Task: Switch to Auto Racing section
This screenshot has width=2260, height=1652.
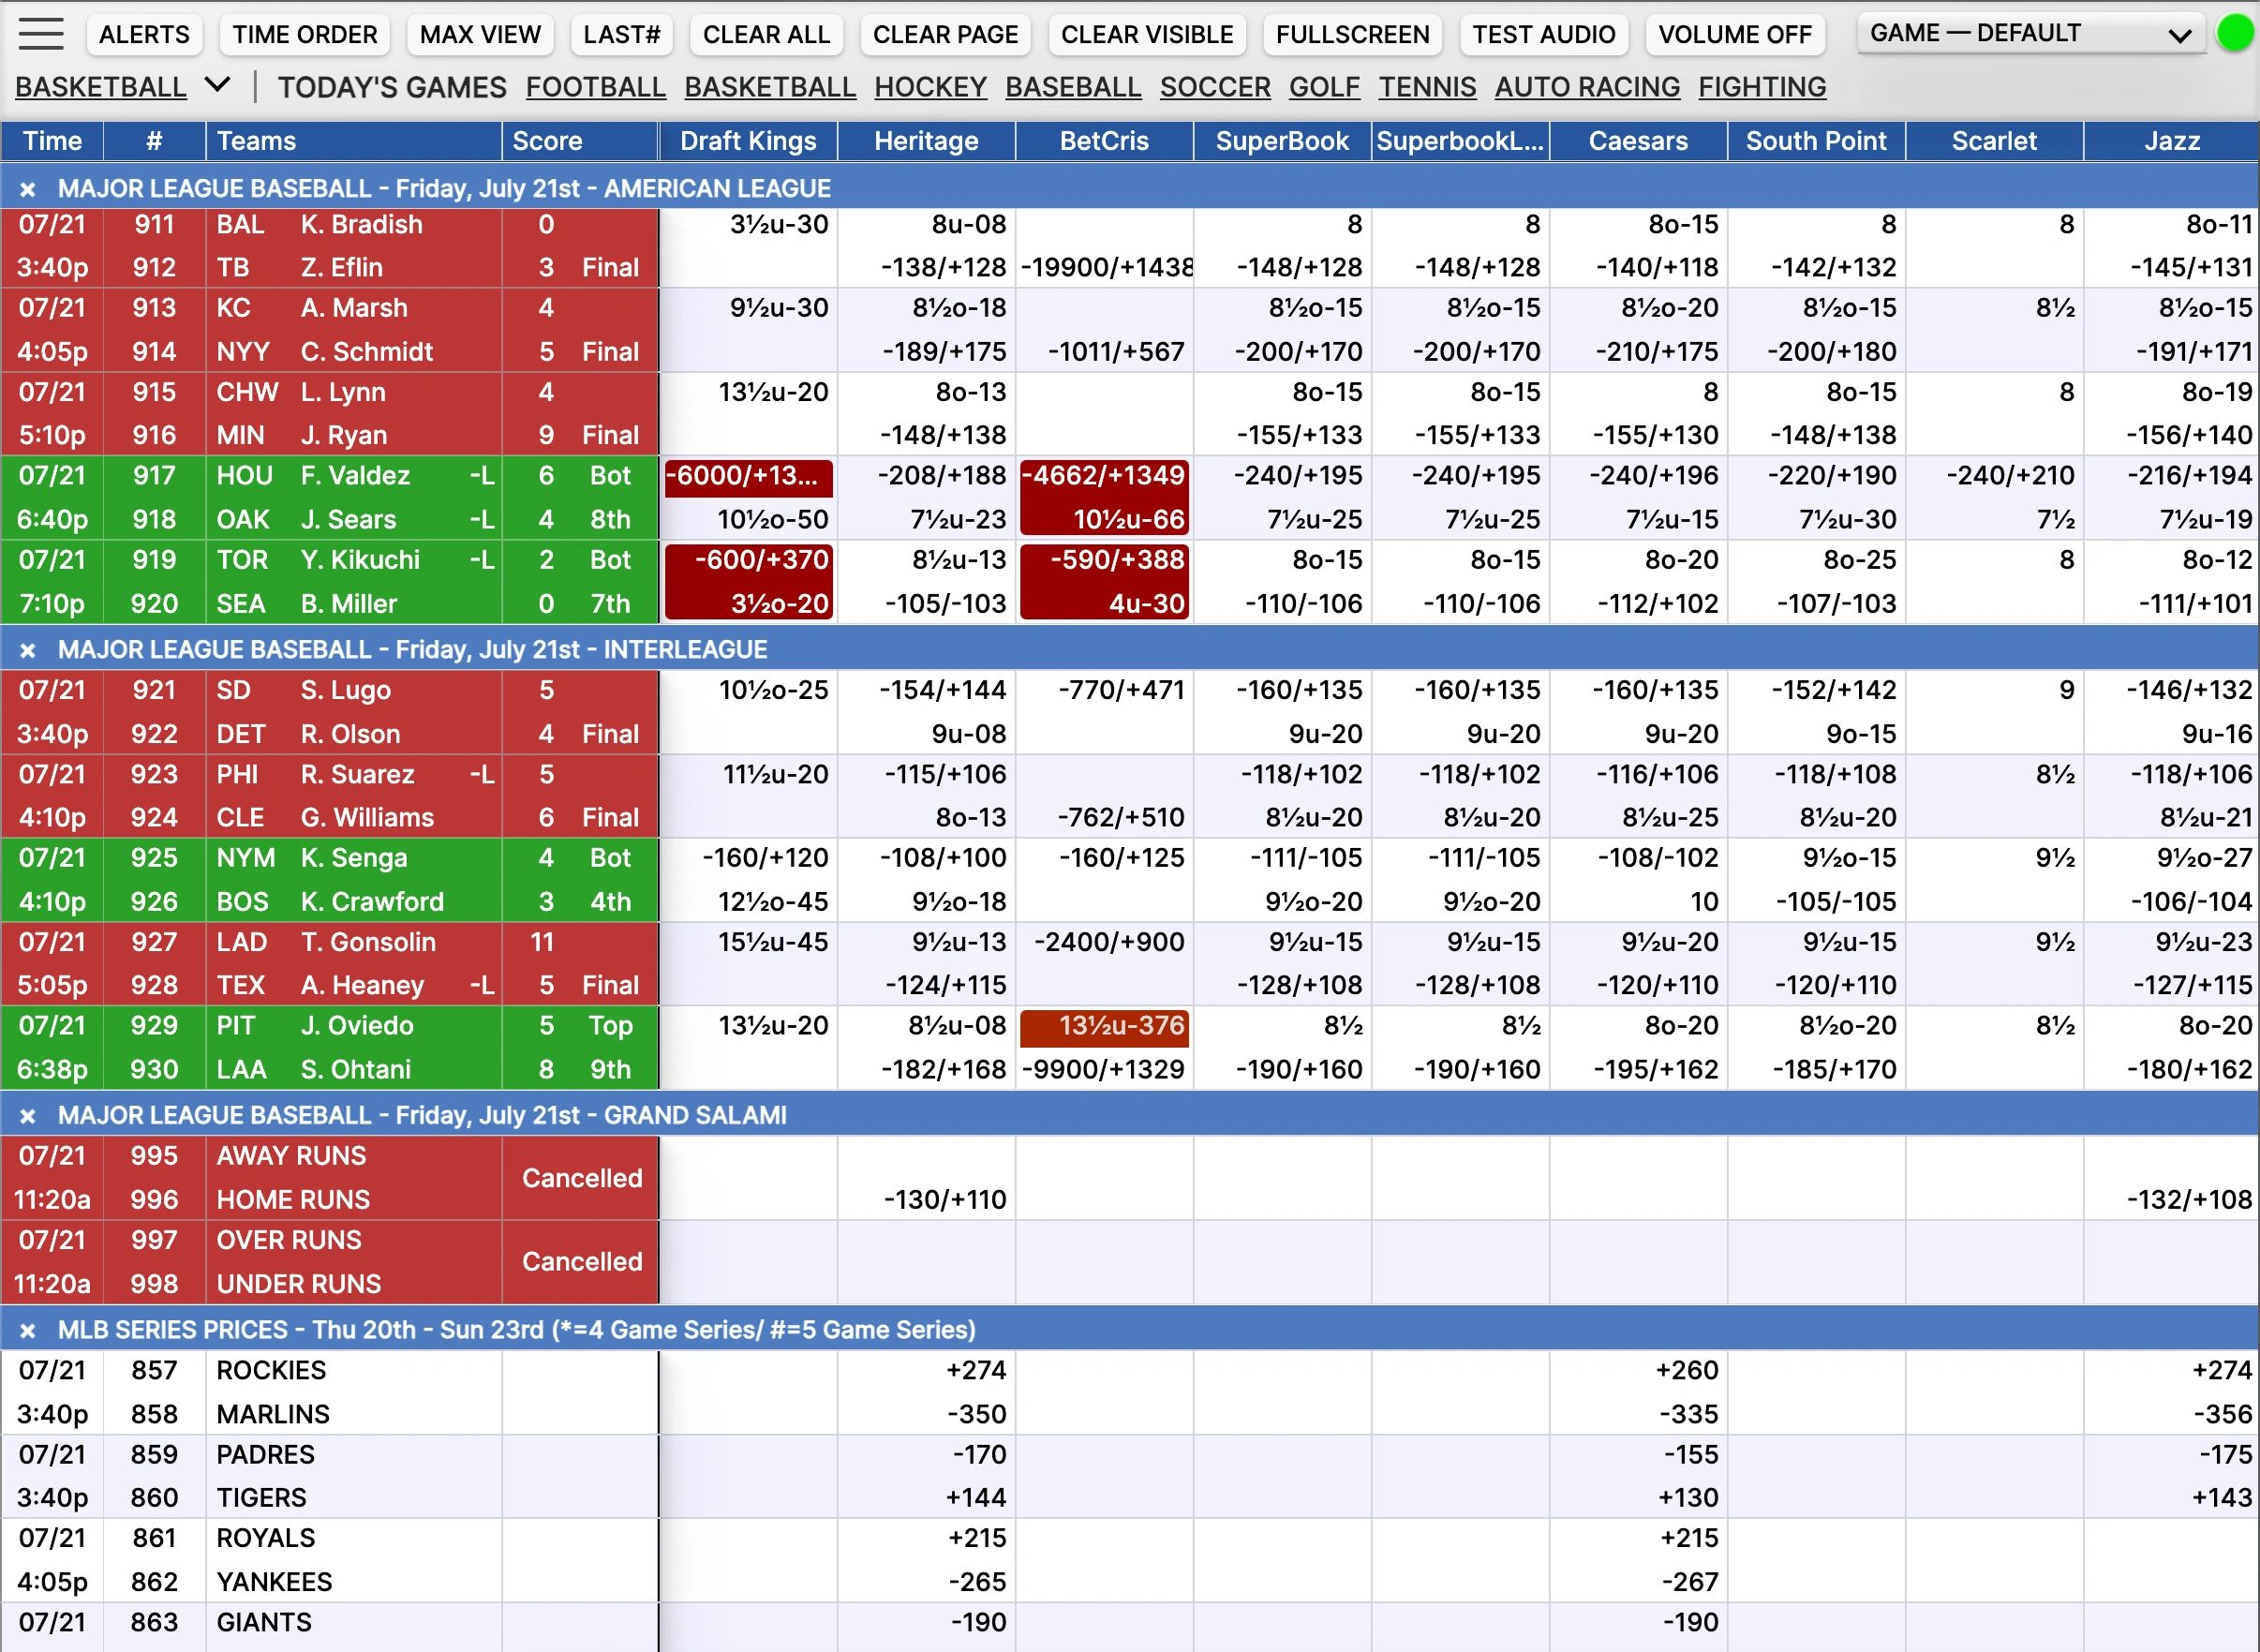Action: [1587, 87]
